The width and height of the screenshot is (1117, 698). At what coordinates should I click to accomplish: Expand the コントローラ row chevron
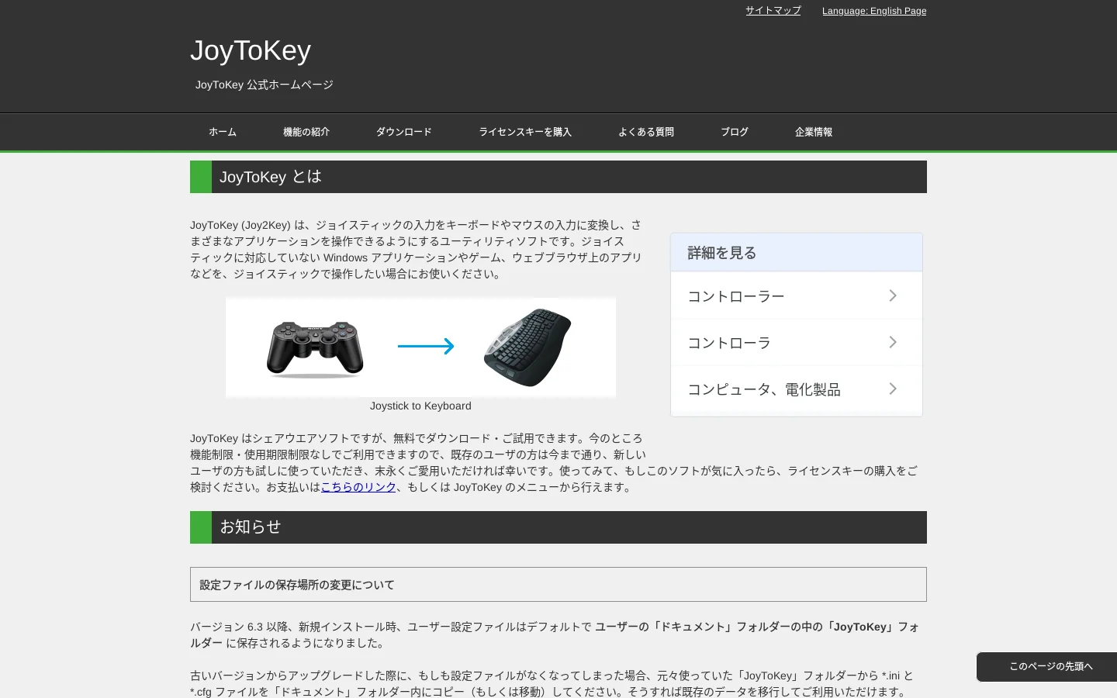coord(893,342)
